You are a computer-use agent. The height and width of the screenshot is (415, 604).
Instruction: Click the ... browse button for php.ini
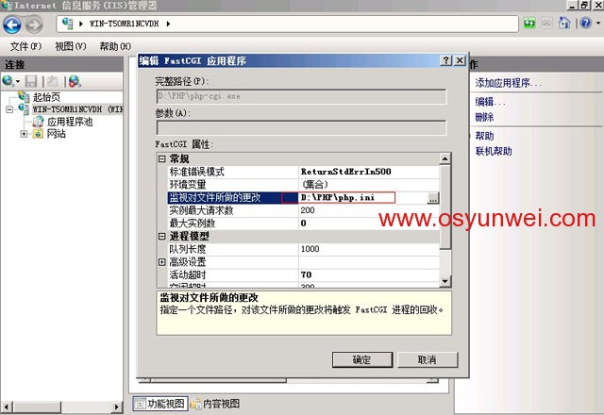click(x=432, y=198)
